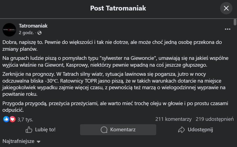Open the 211 komentarzy link
237x147 pixels.
click(x=173, y=119)
